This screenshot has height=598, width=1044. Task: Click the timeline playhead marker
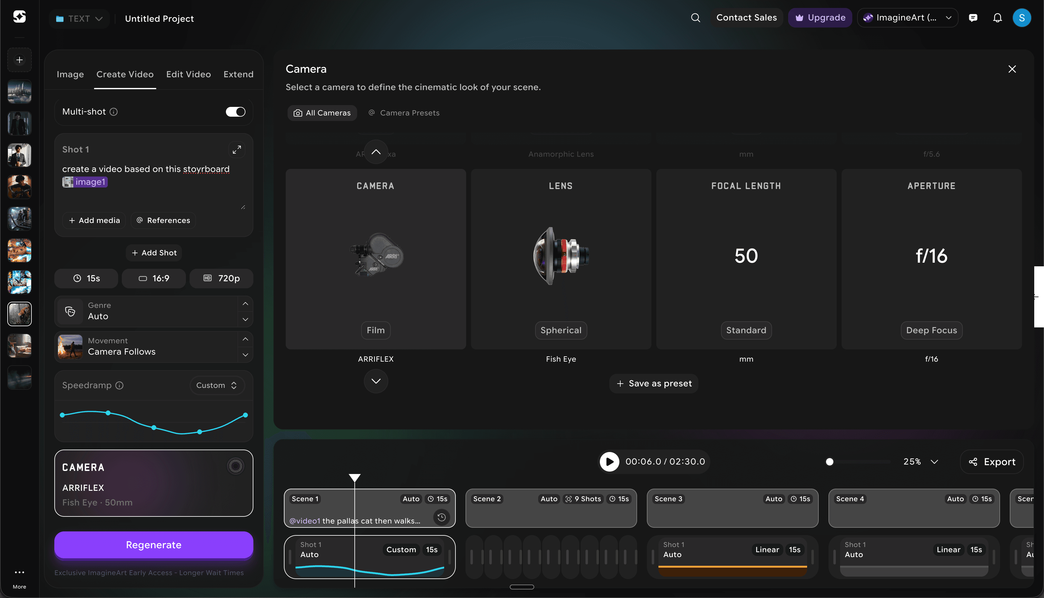[355, 478]
